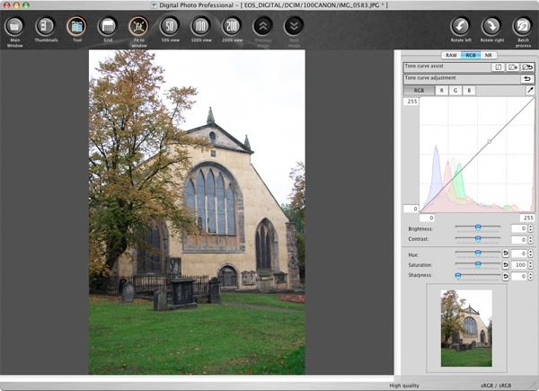Image resolution: width=539 pixels, height=391 pixels.
Task: Click the sRGB / sRGB color space text
Action: (496, 386)
